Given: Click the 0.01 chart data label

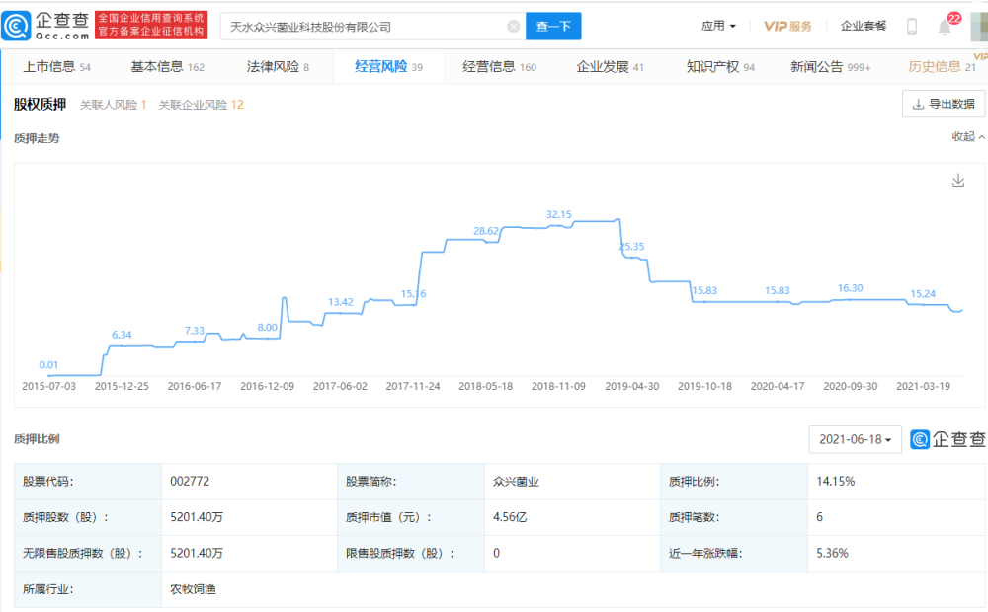Looking at the screenshot, I should [48, 365].
